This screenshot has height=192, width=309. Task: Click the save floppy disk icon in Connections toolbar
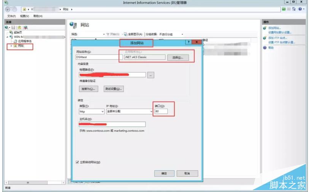(x=13, y=27)
